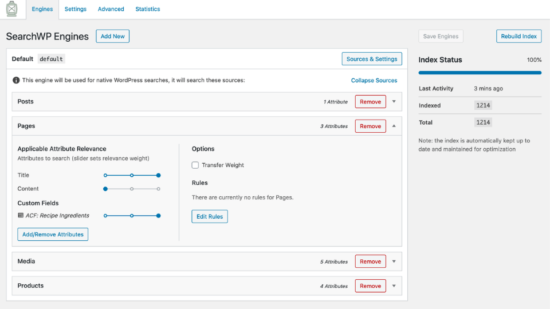The image size is (550, 309).
Task: Click the '3 mins ago' last activity text
Action: [x=488, y=89]
